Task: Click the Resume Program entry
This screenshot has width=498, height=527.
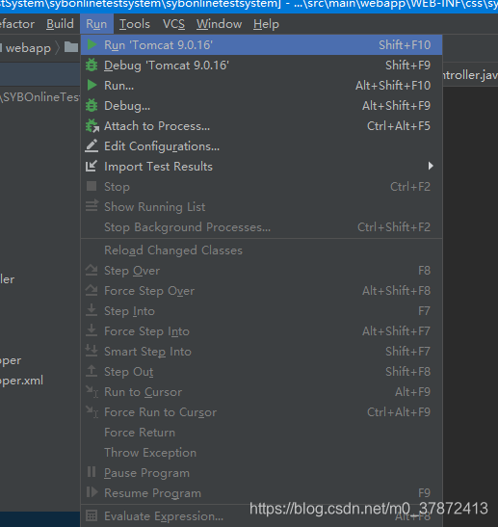Action: (x=261, y=492)
